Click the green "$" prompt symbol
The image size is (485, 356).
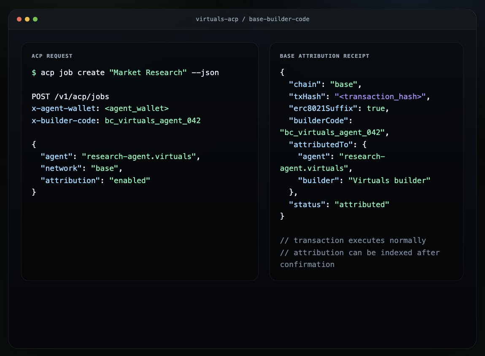click(34, 73)
